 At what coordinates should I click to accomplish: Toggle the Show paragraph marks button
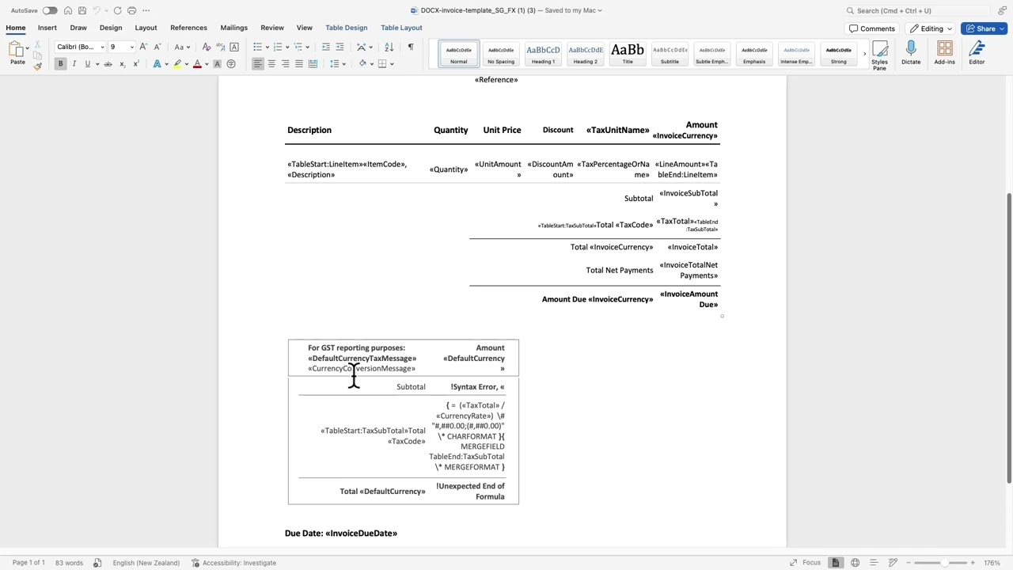[410, 47]
